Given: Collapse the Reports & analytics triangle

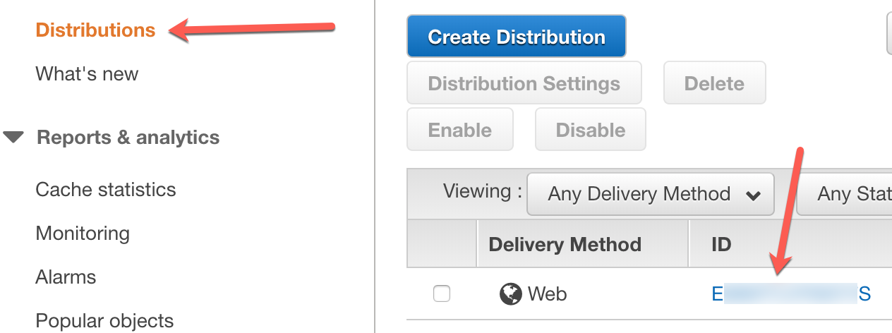Looking at the screenshot, I should (x=13, y=137).
